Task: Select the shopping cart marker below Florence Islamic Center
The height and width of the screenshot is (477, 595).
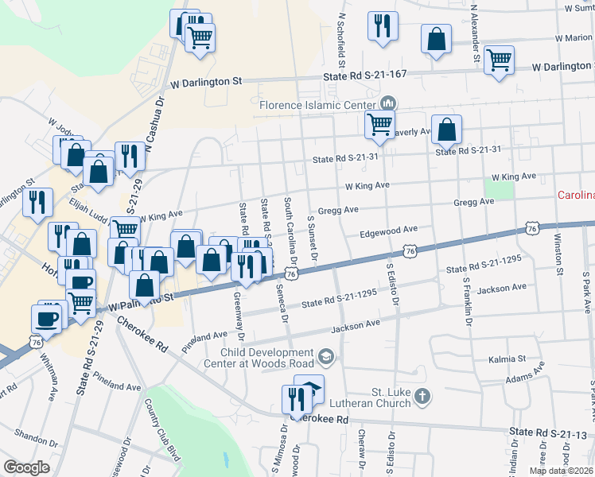Action: [x=379, y=126]
